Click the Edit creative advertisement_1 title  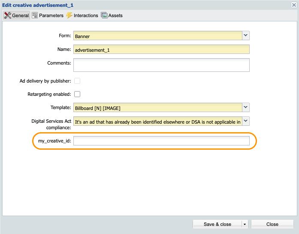tap(38, 5)
